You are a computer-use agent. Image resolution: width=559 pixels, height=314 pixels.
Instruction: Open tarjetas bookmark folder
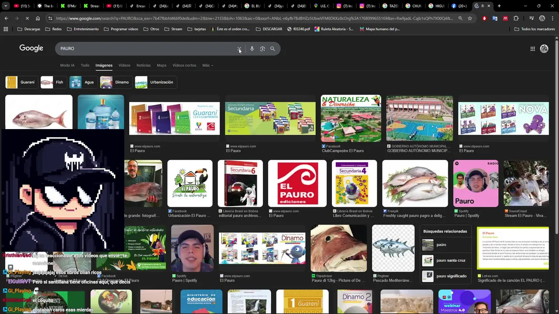coord(197,29)
